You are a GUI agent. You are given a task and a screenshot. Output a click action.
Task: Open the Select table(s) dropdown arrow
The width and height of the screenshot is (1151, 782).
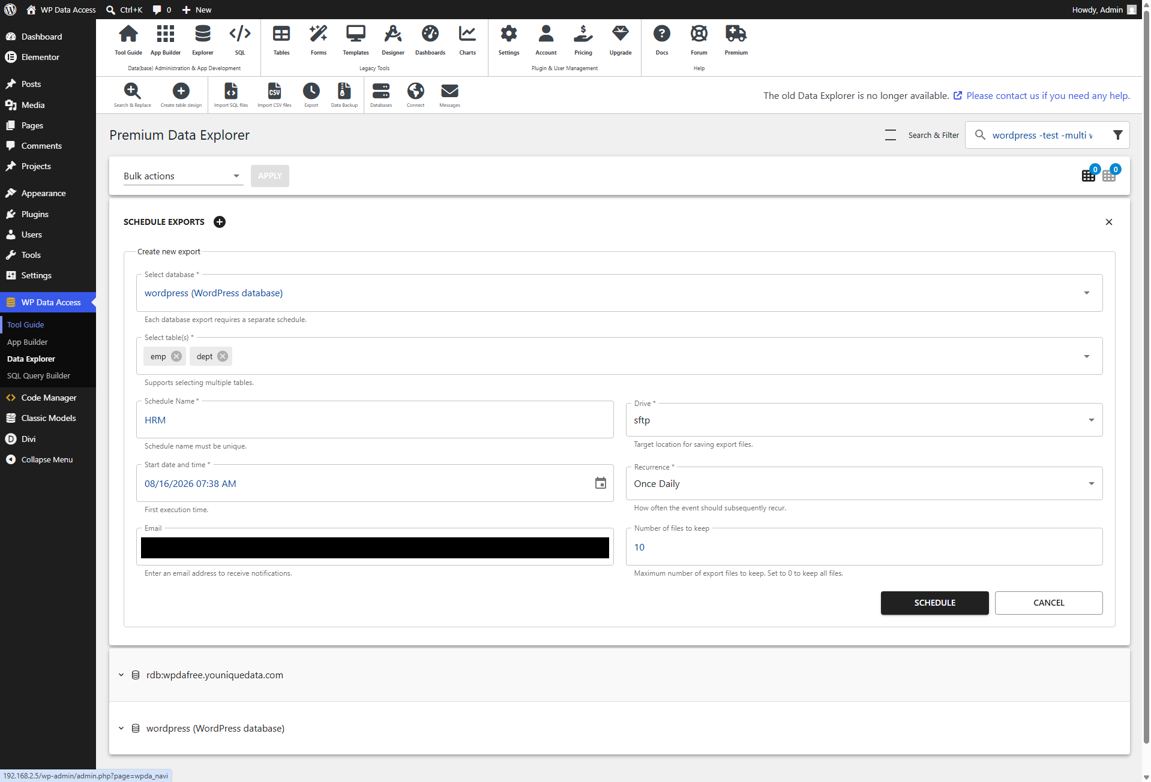(1087, 356)
